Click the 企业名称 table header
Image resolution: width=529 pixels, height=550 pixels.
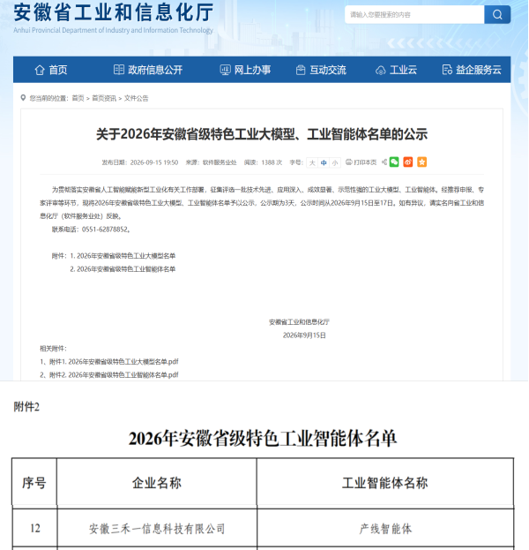(x=157, y=483)
